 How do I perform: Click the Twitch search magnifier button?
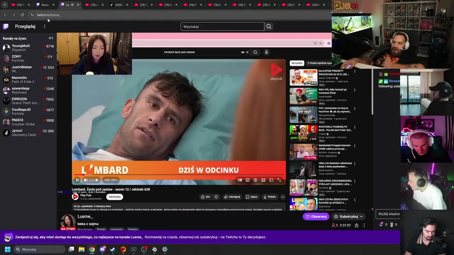(x=269, y=27)
